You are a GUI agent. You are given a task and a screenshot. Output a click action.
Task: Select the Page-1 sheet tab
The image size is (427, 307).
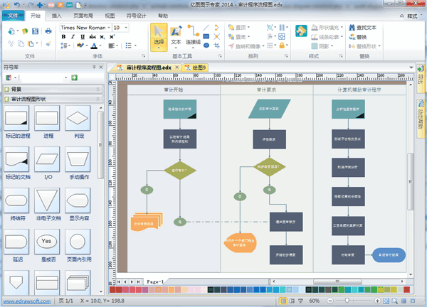point(155,281)
